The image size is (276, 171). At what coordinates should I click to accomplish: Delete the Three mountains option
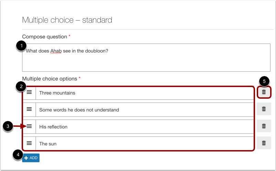[x=264, y=92]
